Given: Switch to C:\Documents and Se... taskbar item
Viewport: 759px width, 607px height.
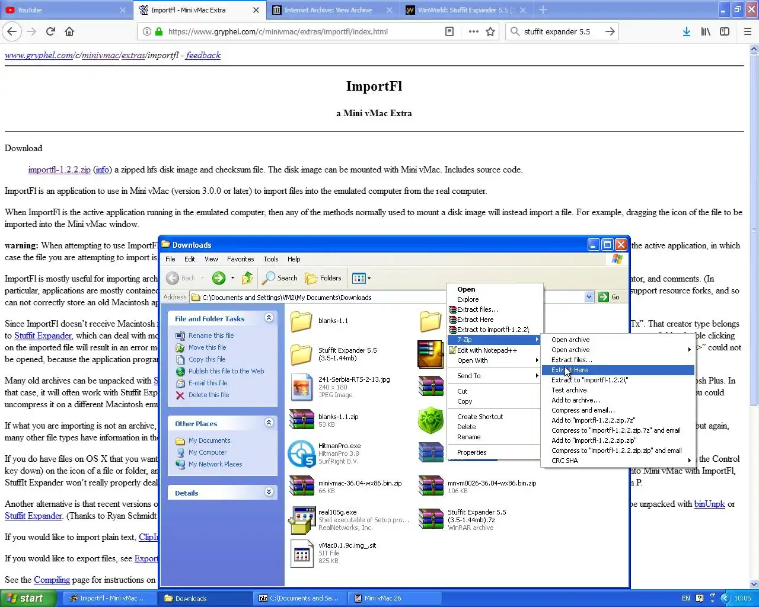Looking at the screenshot, I should click(x=301, y=598).
